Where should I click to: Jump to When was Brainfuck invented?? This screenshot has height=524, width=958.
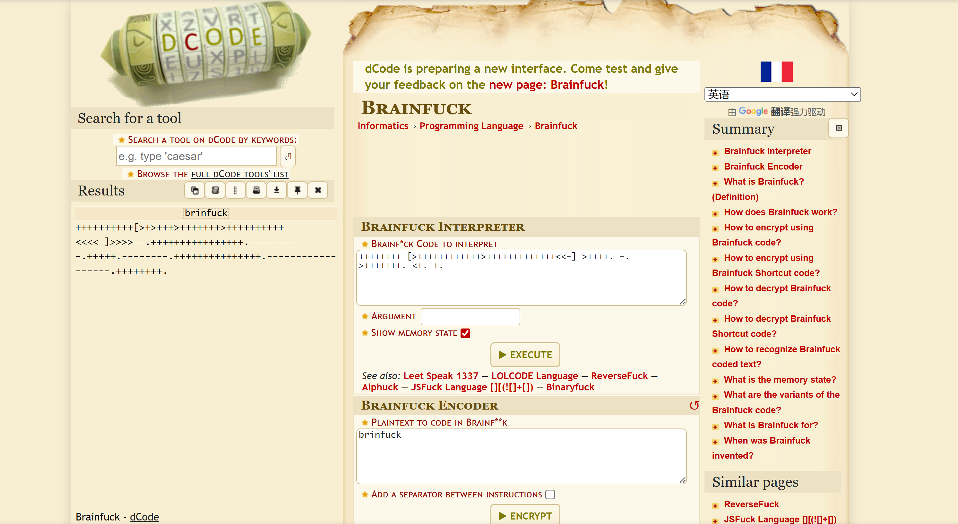(x=767, y=440)
